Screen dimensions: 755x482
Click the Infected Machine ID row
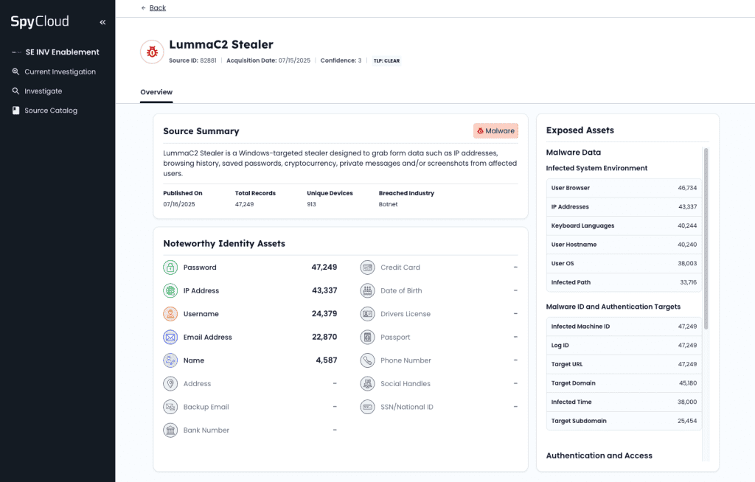coord(624,326)
